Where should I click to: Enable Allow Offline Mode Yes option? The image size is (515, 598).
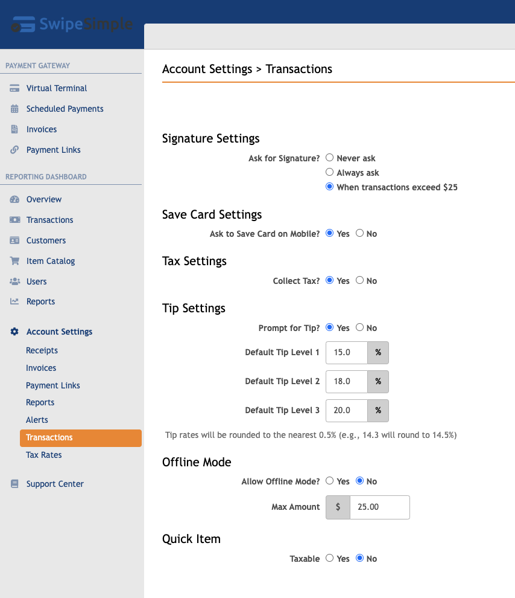coord(330,481)
